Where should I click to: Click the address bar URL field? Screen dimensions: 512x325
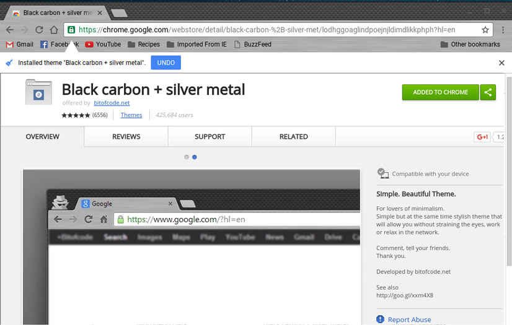[x=278, y=30]
